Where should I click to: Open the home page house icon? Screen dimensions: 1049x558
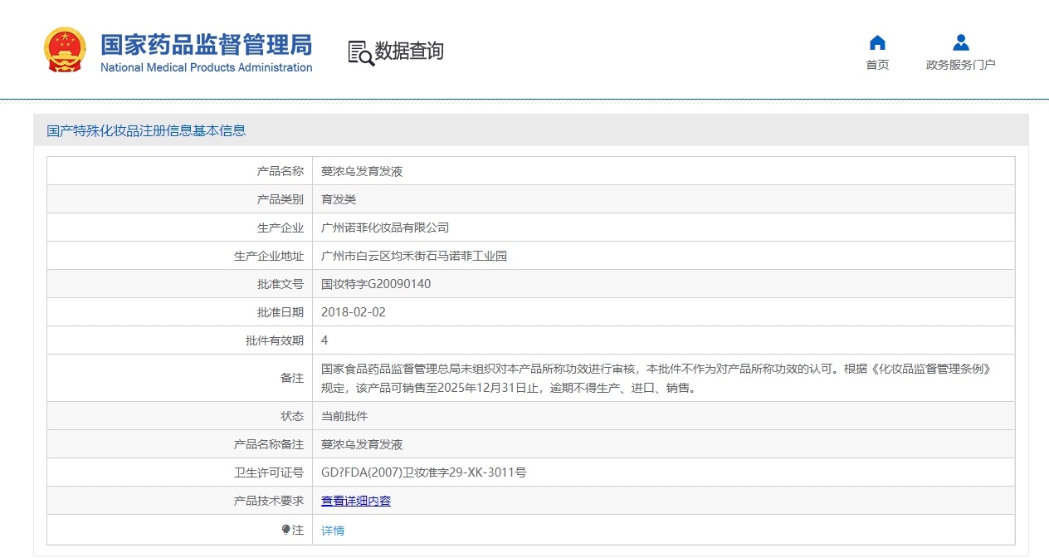point(877,42)
